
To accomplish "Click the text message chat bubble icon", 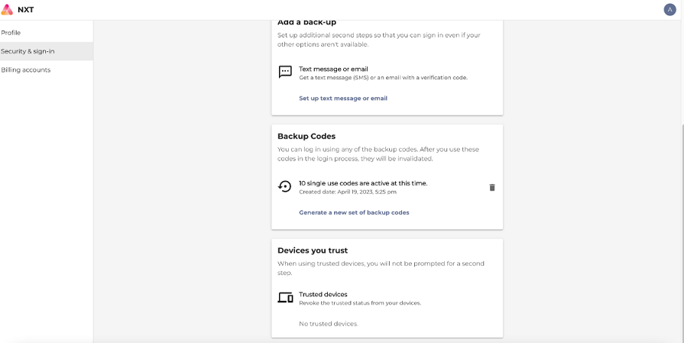I will (285, 72).
